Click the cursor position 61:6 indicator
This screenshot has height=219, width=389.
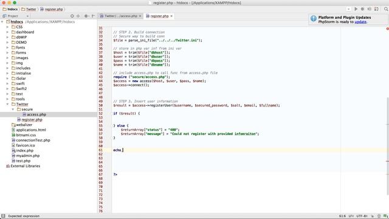coord(342,216)
